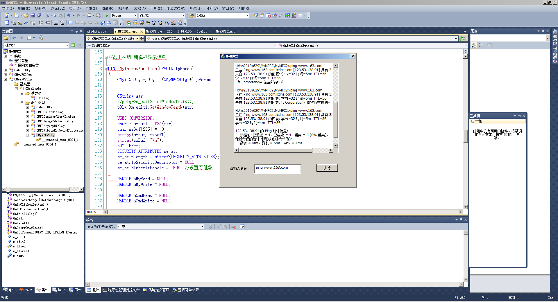Go back in Class View navigation
The image size is (558, 302).
[x=14, y=38]
